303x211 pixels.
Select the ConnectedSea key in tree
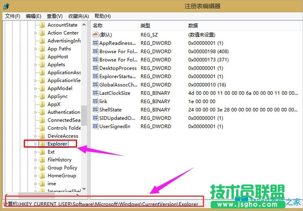pyautogui.click(x=64, y=120)
